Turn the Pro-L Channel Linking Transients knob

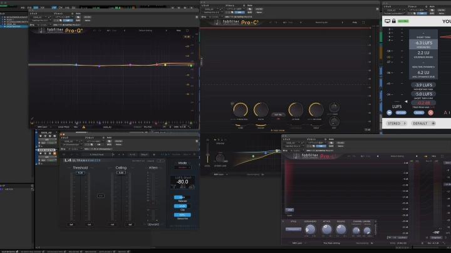356,231
